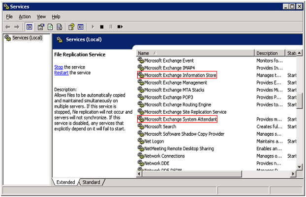Viewport: 306px width, 197px height.
Task: Switch to the Extended tab
Action: [x=66, y=182]
